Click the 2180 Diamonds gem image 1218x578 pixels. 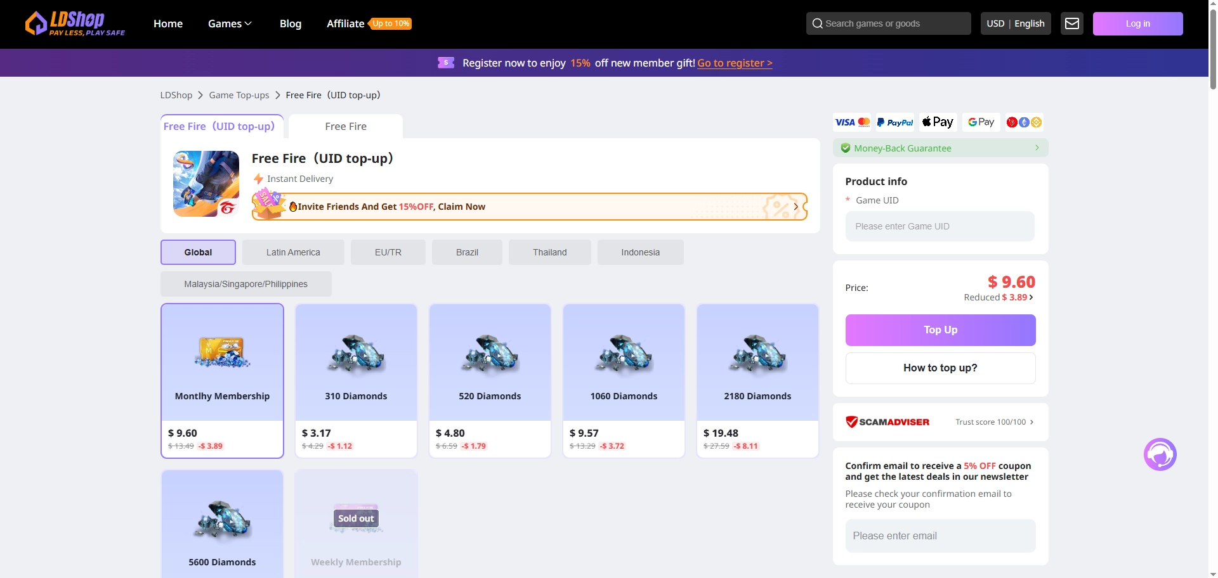coord(757,354)
